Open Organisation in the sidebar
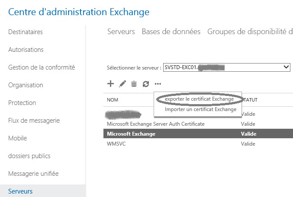The width and height of the screenshot is (293, 197). pyautogui.click(x=26, y=85)
